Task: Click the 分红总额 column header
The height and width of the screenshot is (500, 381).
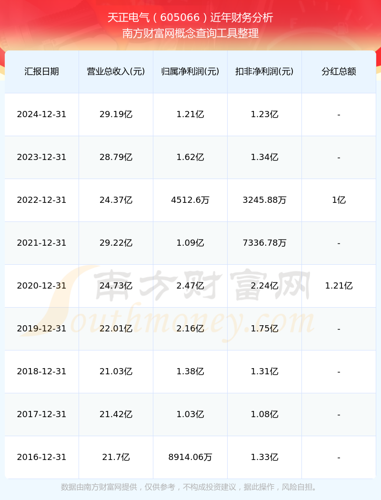Action: pos(339,71)
